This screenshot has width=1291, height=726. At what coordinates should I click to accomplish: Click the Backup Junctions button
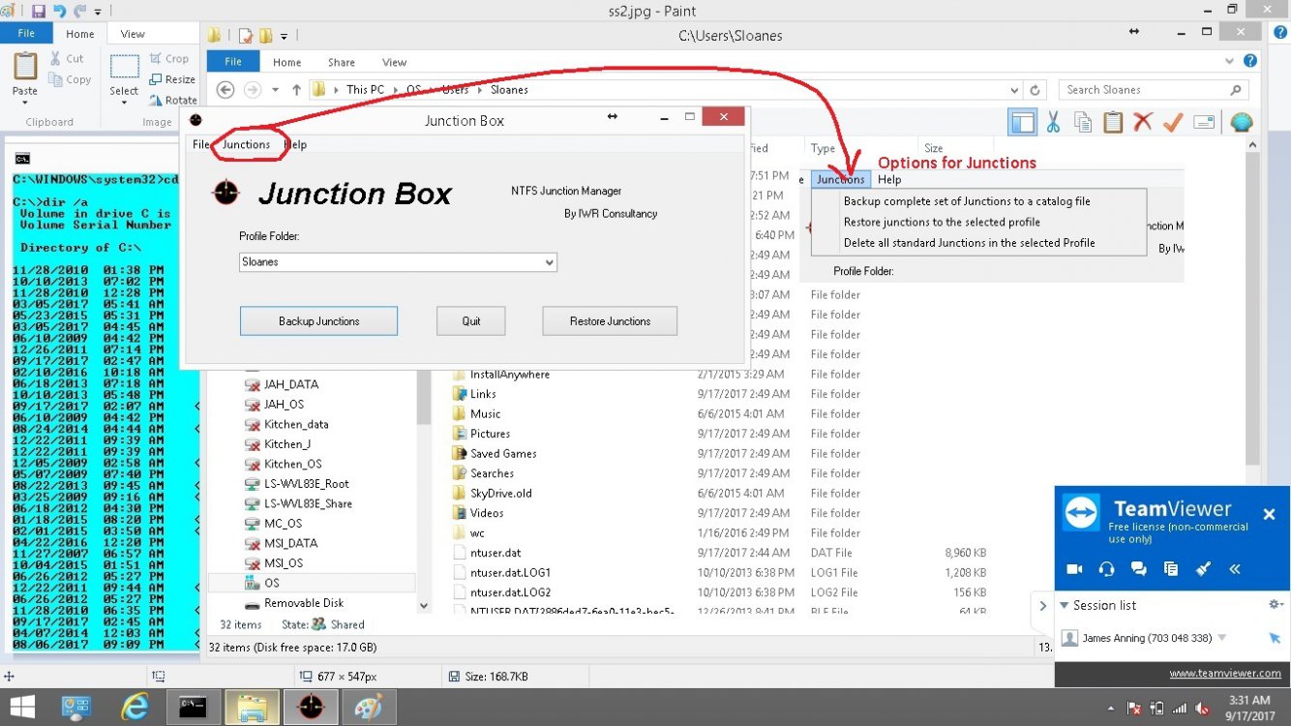pos(318,320)
